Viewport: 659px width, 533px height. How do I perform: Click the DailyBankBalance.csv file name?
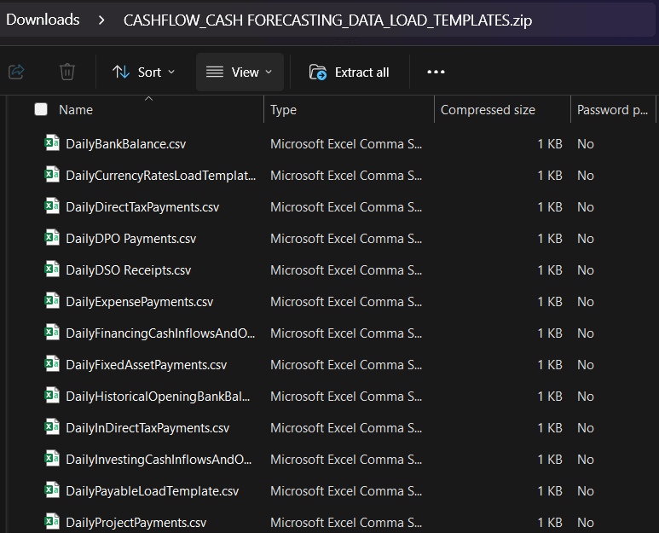pyautogui.click(x=125, y=144)
